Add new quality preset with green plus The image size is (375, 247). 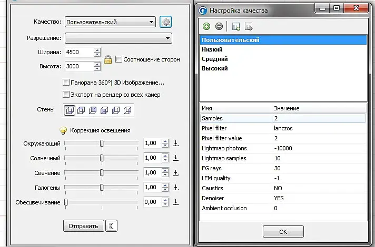tap(206, 26)
